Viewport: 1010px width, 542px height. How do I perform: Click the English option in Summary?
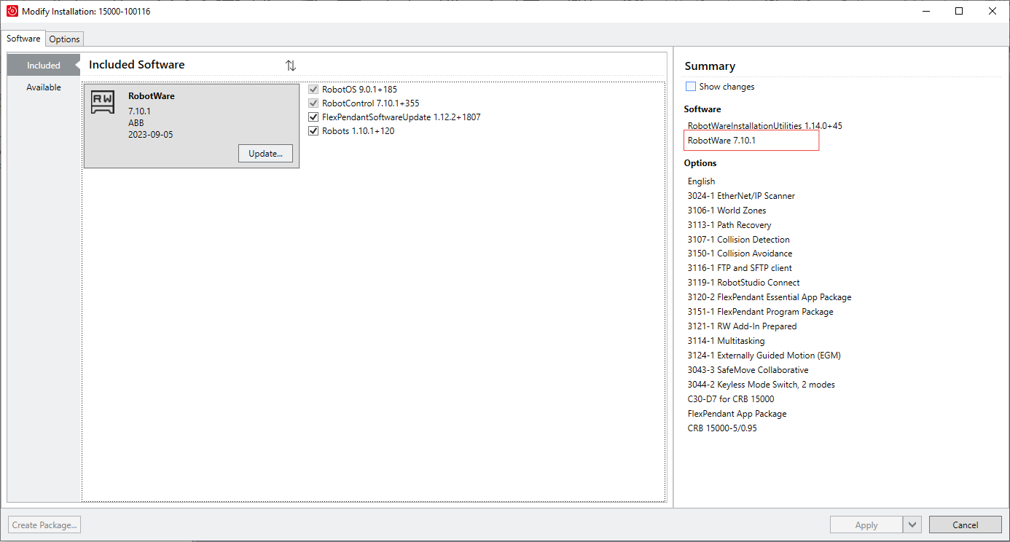701,181
